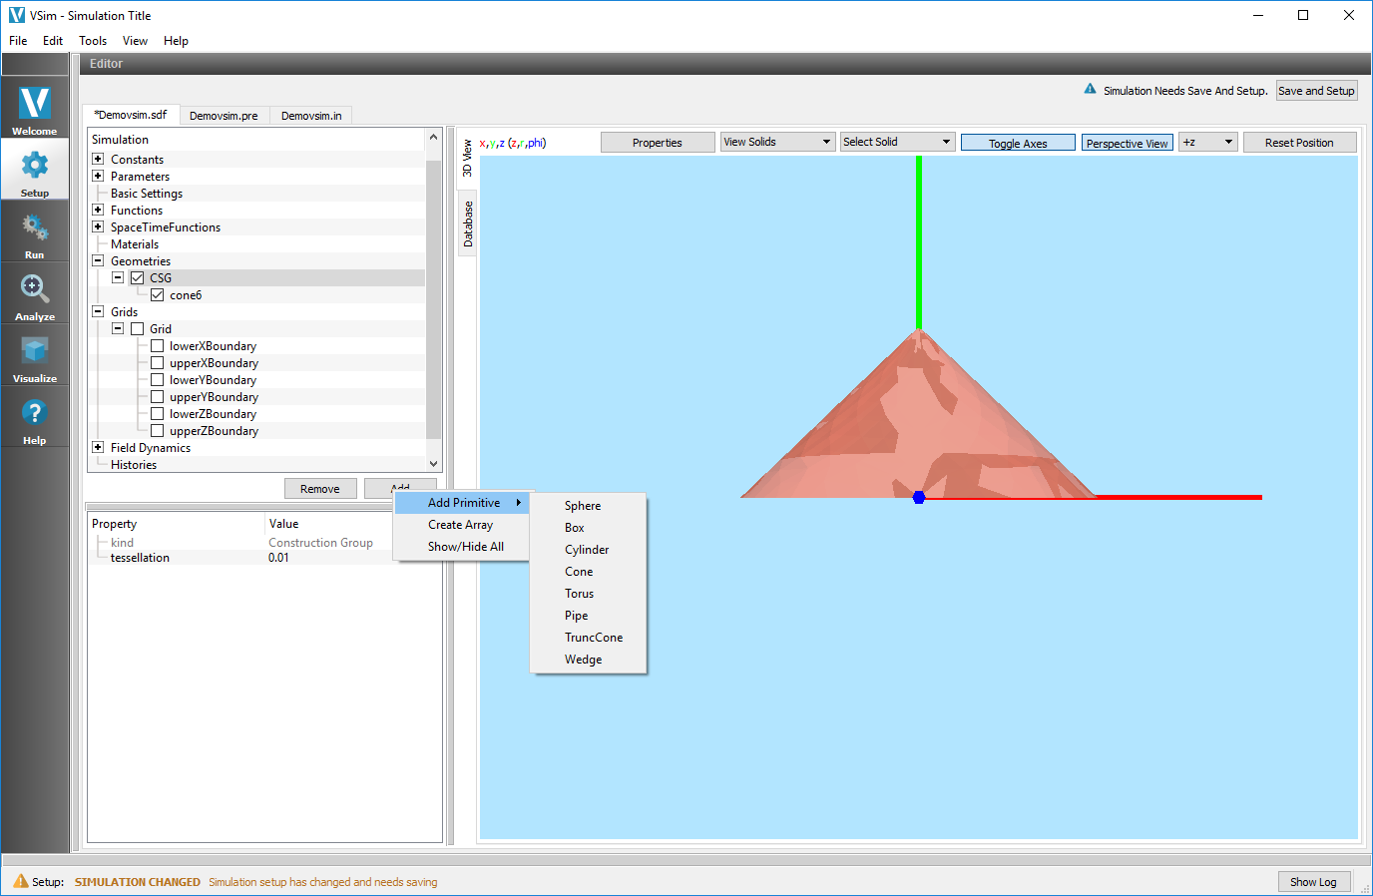1373x896 pixels.
Task: Click the Help question mark icon
Action: [35, 412]
